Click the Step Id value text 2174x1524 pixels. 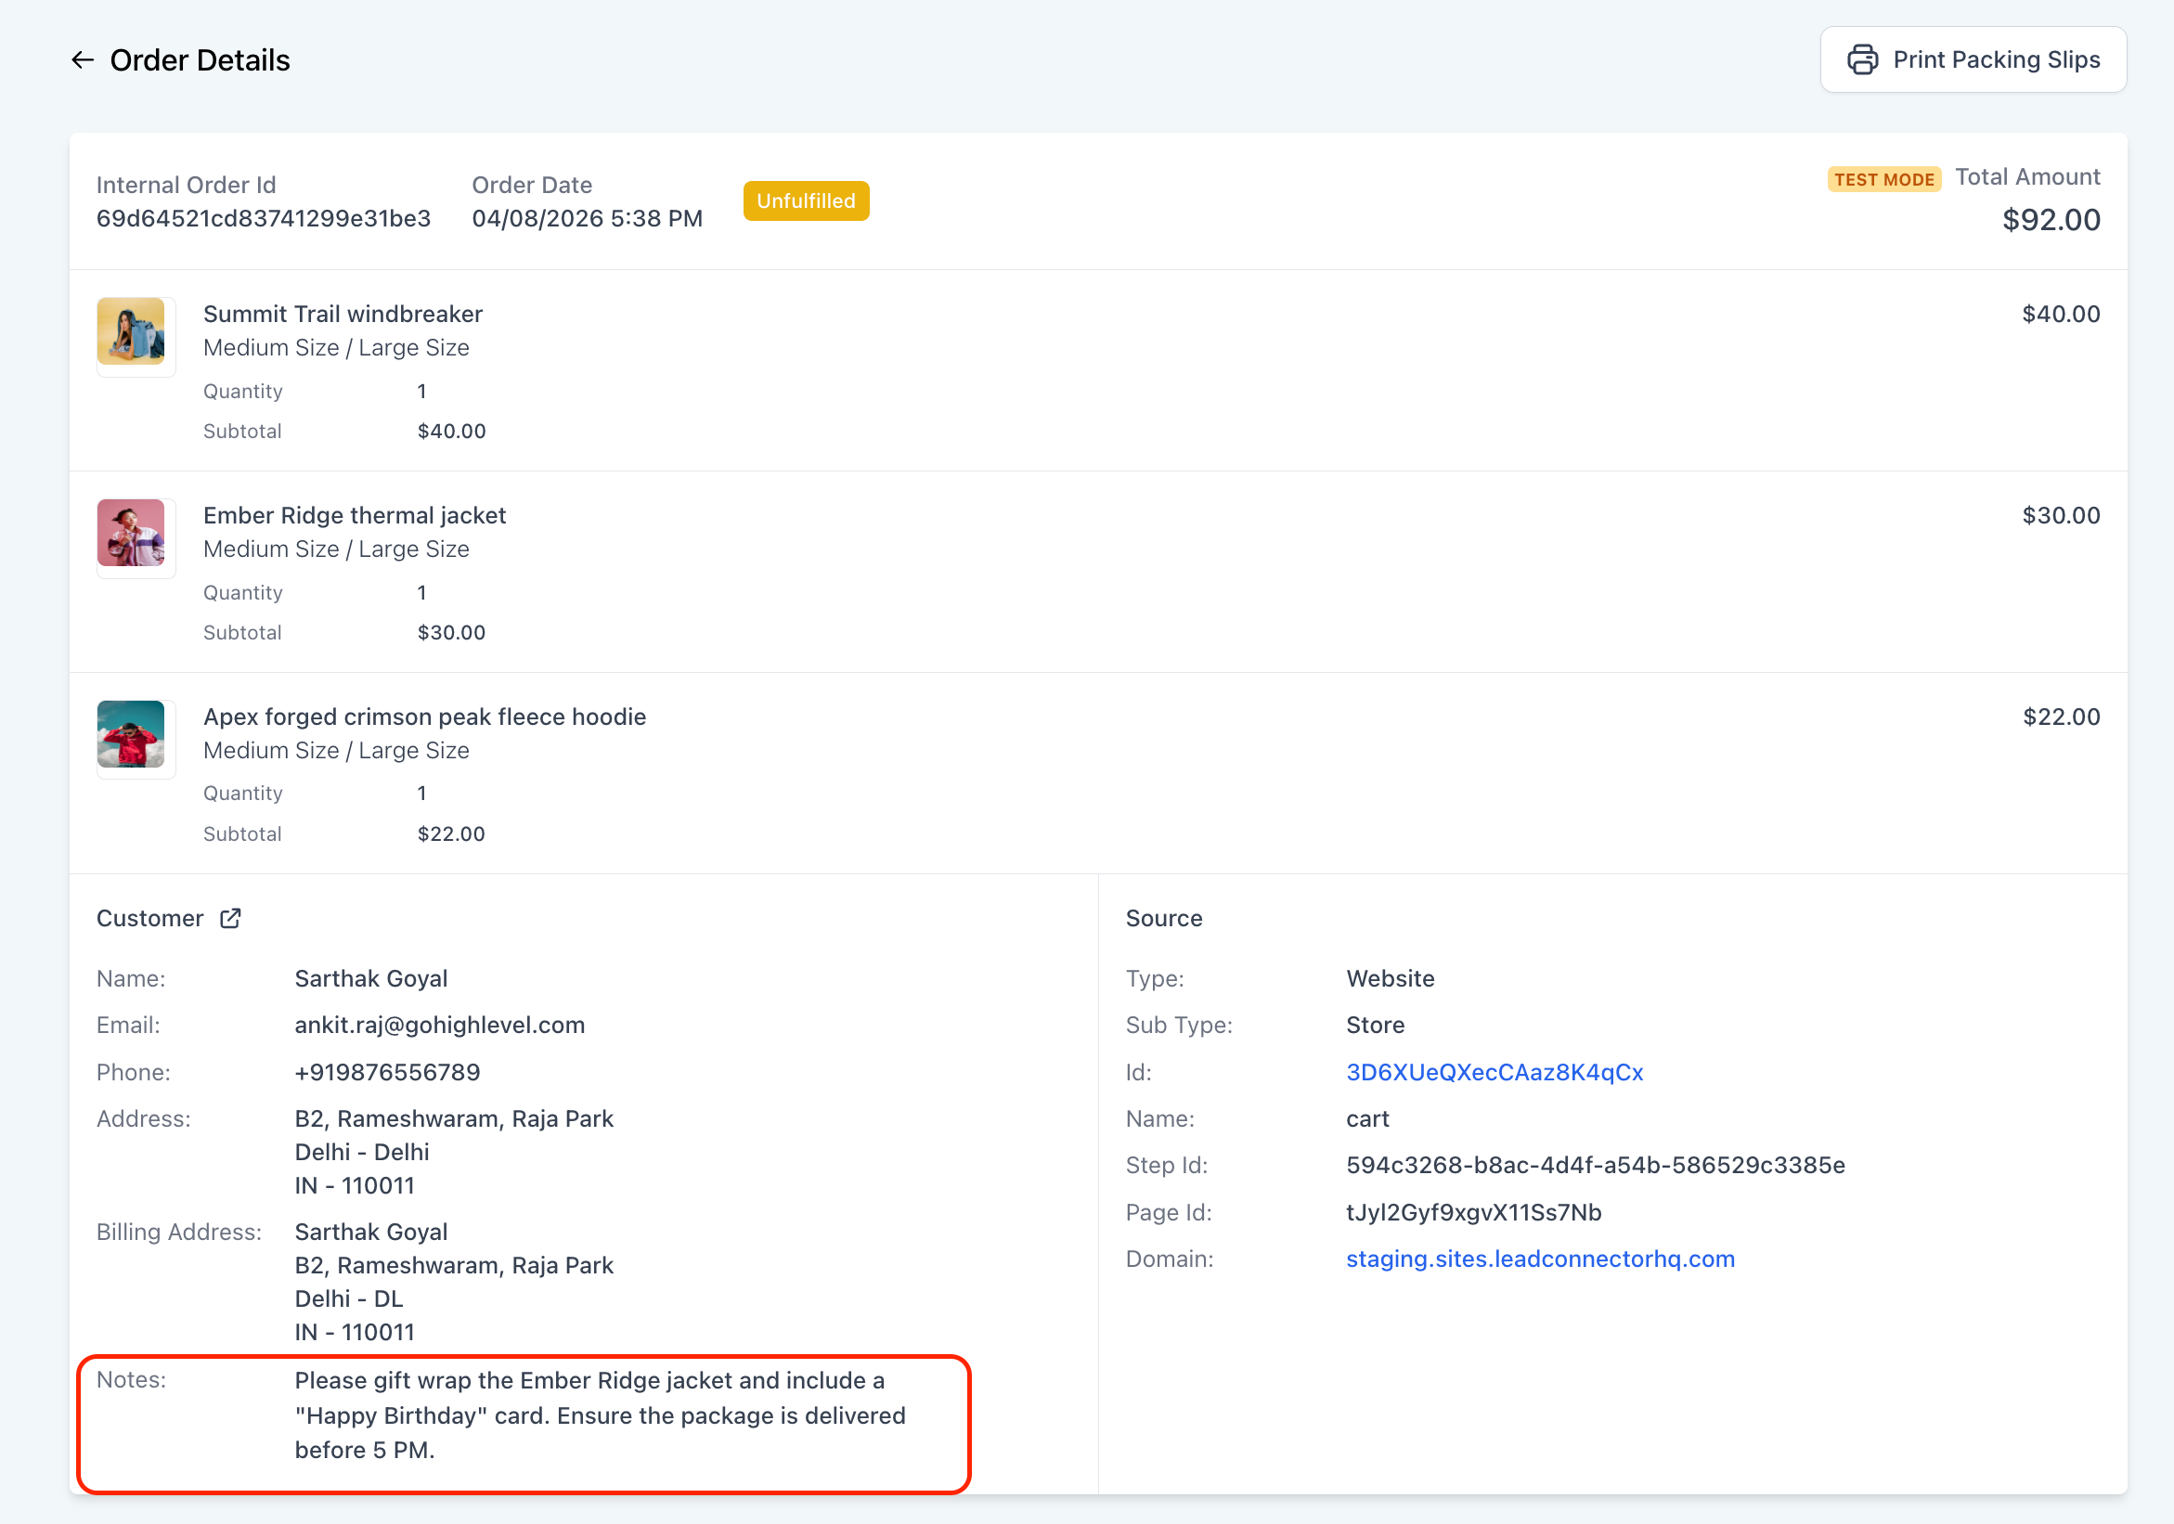tap(1595, 1164)
